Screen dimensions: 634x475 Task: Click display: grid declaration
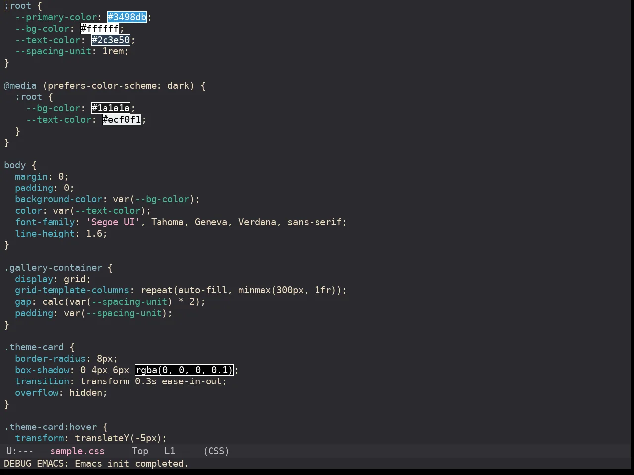(x=53, y=279)
